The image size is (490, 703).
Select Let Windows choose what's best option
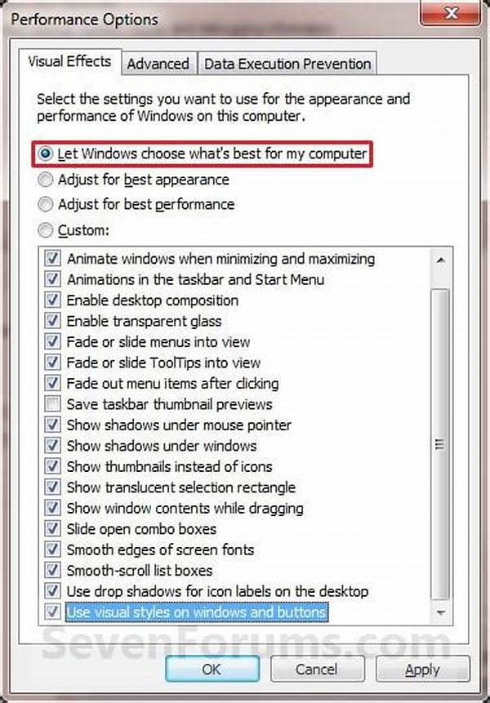(x=47, y=154)
